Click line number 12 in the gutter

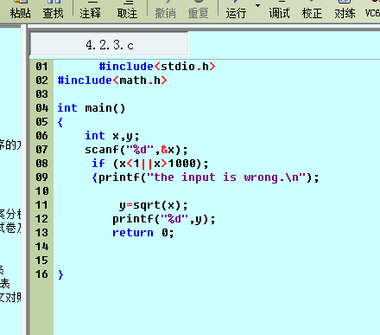(x=41, y=219)
